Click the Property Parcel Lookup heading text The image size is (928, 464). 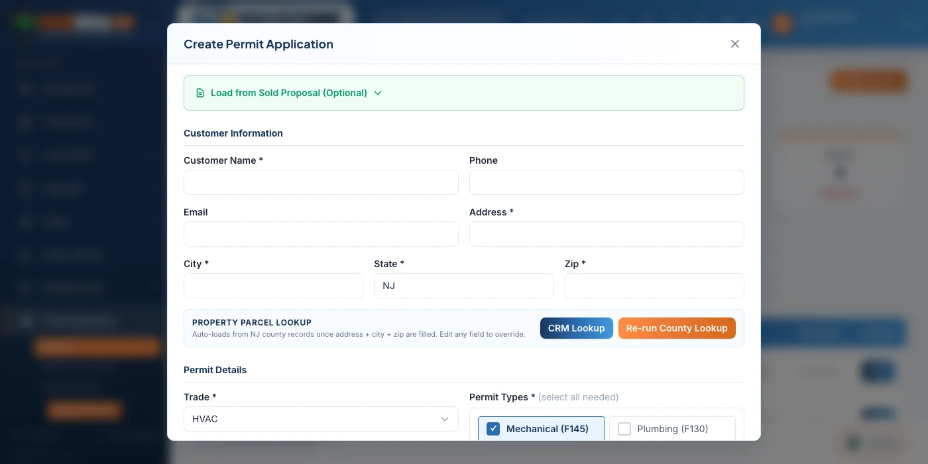point(252,323)
